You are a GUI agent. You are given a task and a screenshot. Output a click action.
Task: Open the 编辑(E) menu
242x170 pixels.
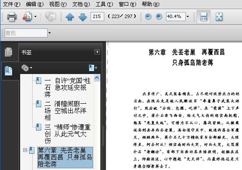[35, 4]
